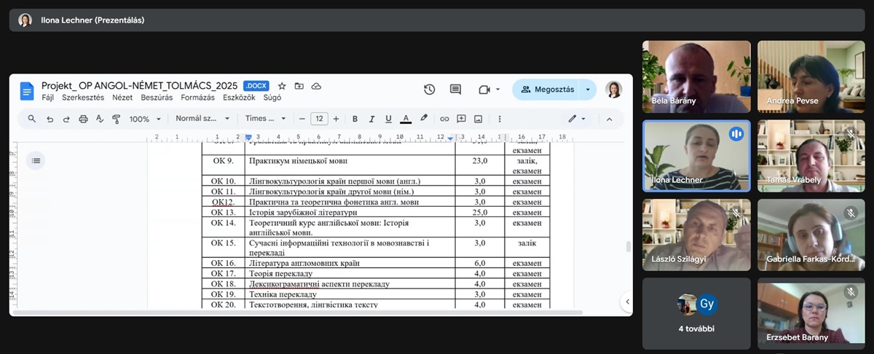Click the print icon in toolbar

pos(83,119)
